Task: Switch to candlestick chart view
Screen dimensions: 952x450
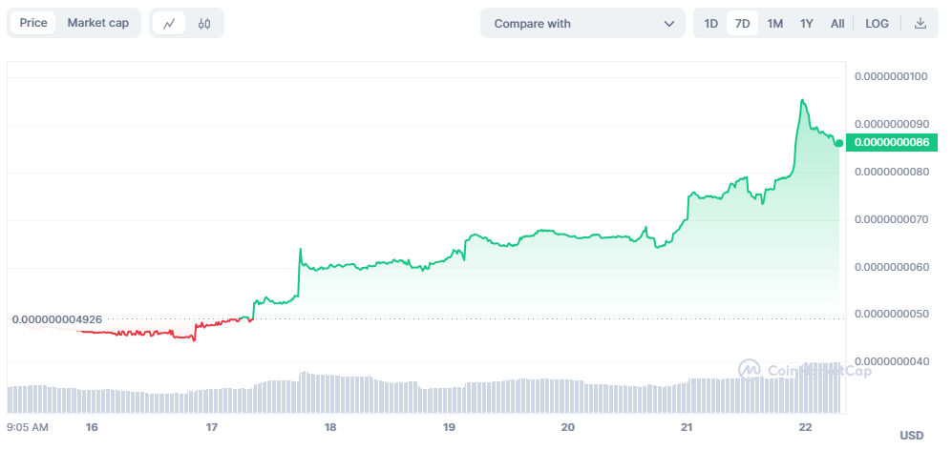Action: [x=204, y=24]
